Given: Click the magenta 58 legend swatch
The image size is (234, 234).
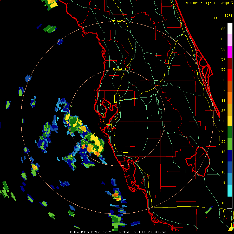Looking at the screenshot, I should click(230, 52).
